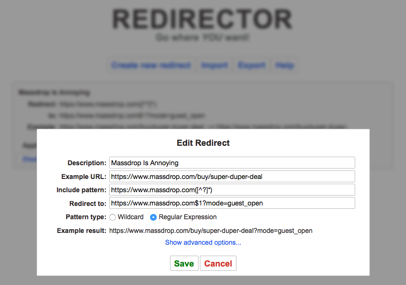Open the Export page

pos(252,65)
